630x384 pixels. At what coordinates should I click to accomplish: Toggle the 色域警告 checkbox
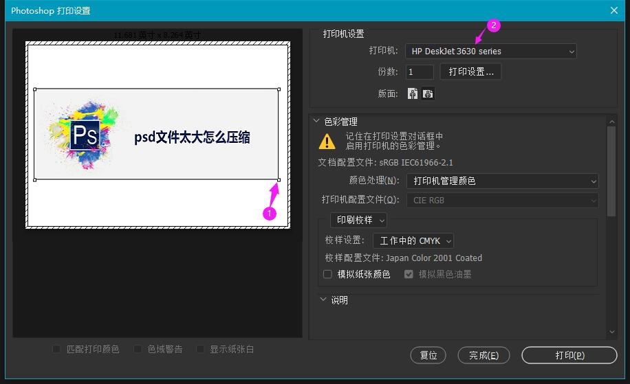pos(138,349)
